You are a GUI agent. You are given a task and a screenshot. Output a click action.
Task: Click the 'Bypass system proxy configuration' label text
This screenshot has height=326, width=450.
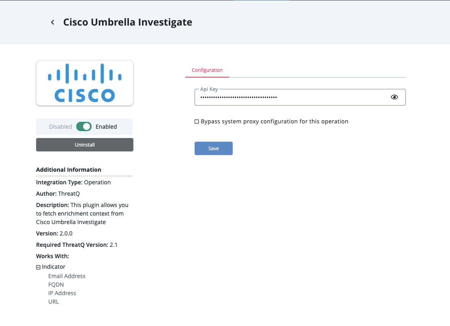click(274, 122)
